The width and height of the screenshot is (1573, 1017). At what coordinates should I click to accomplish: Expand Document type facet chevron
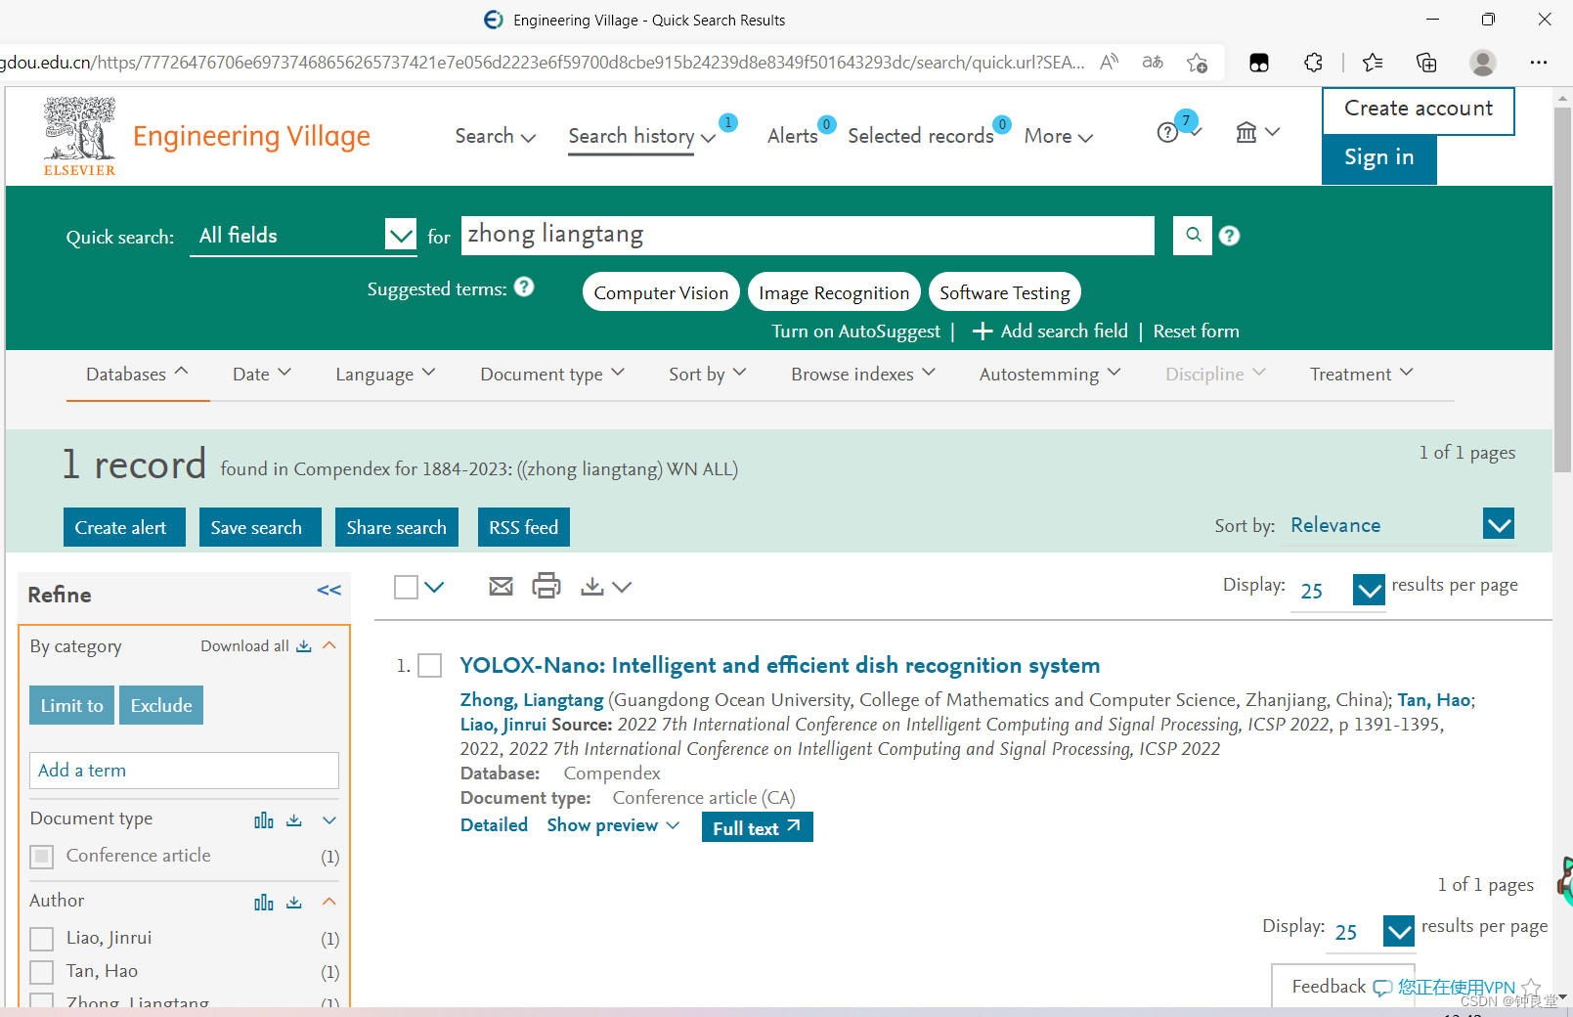pos(329,819)
